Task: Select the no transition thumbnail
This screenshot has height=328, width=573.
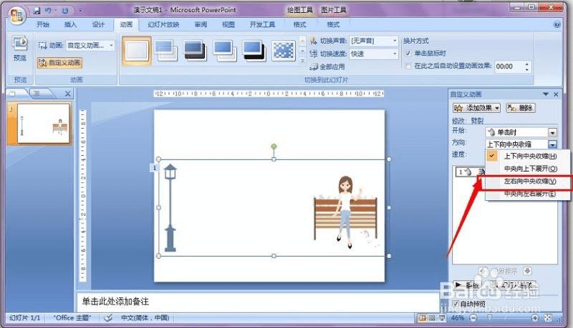Action: tap(137, 51)
